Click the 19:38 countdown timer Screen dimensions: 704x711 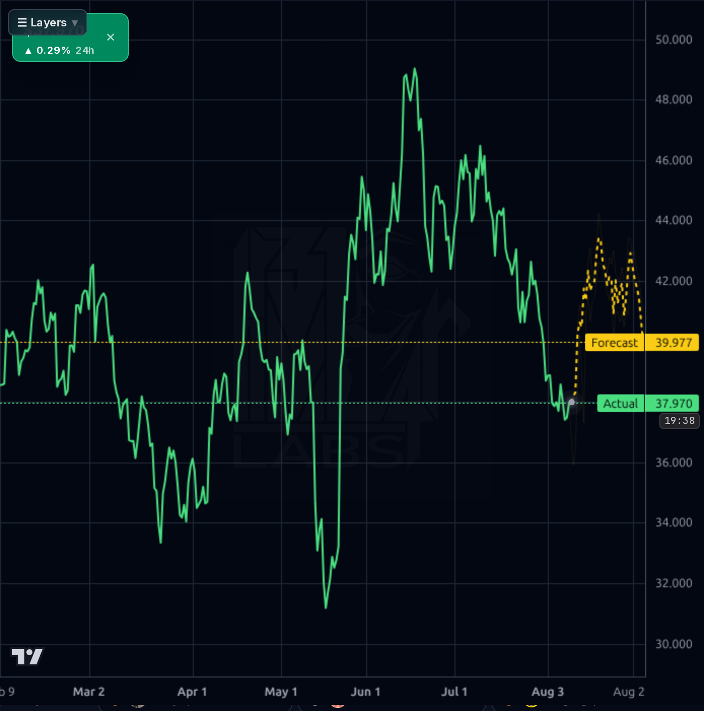click(x=680, y=421)
